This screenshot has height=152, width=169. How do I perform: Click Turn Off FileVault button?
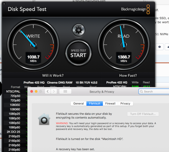[x=143, y=114]
